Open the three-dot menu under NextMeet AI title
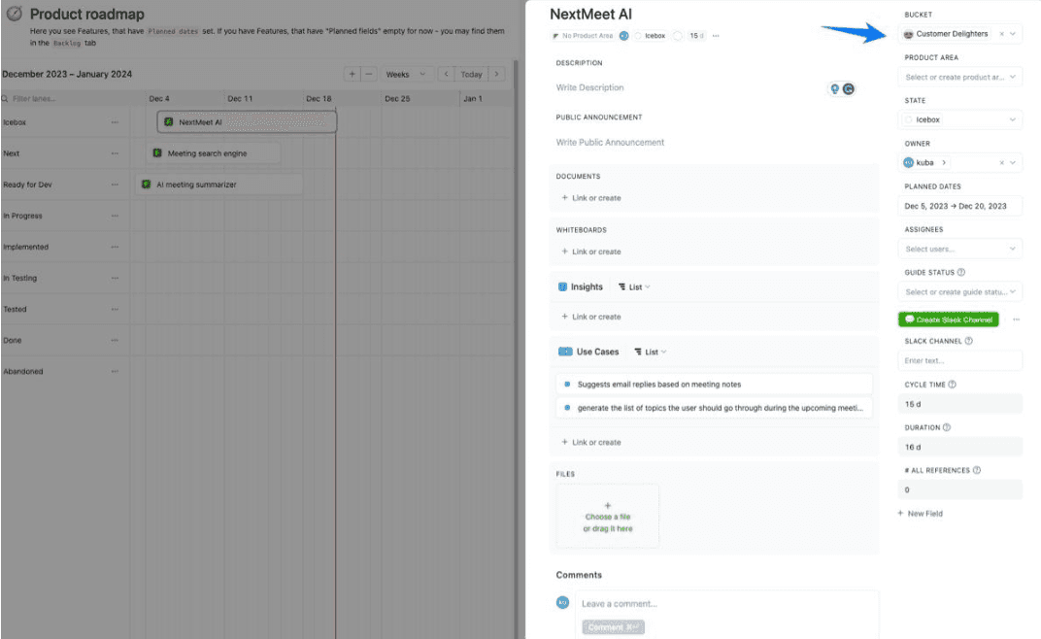Screen dimensions: 1041x639 [x=716, y=36]
